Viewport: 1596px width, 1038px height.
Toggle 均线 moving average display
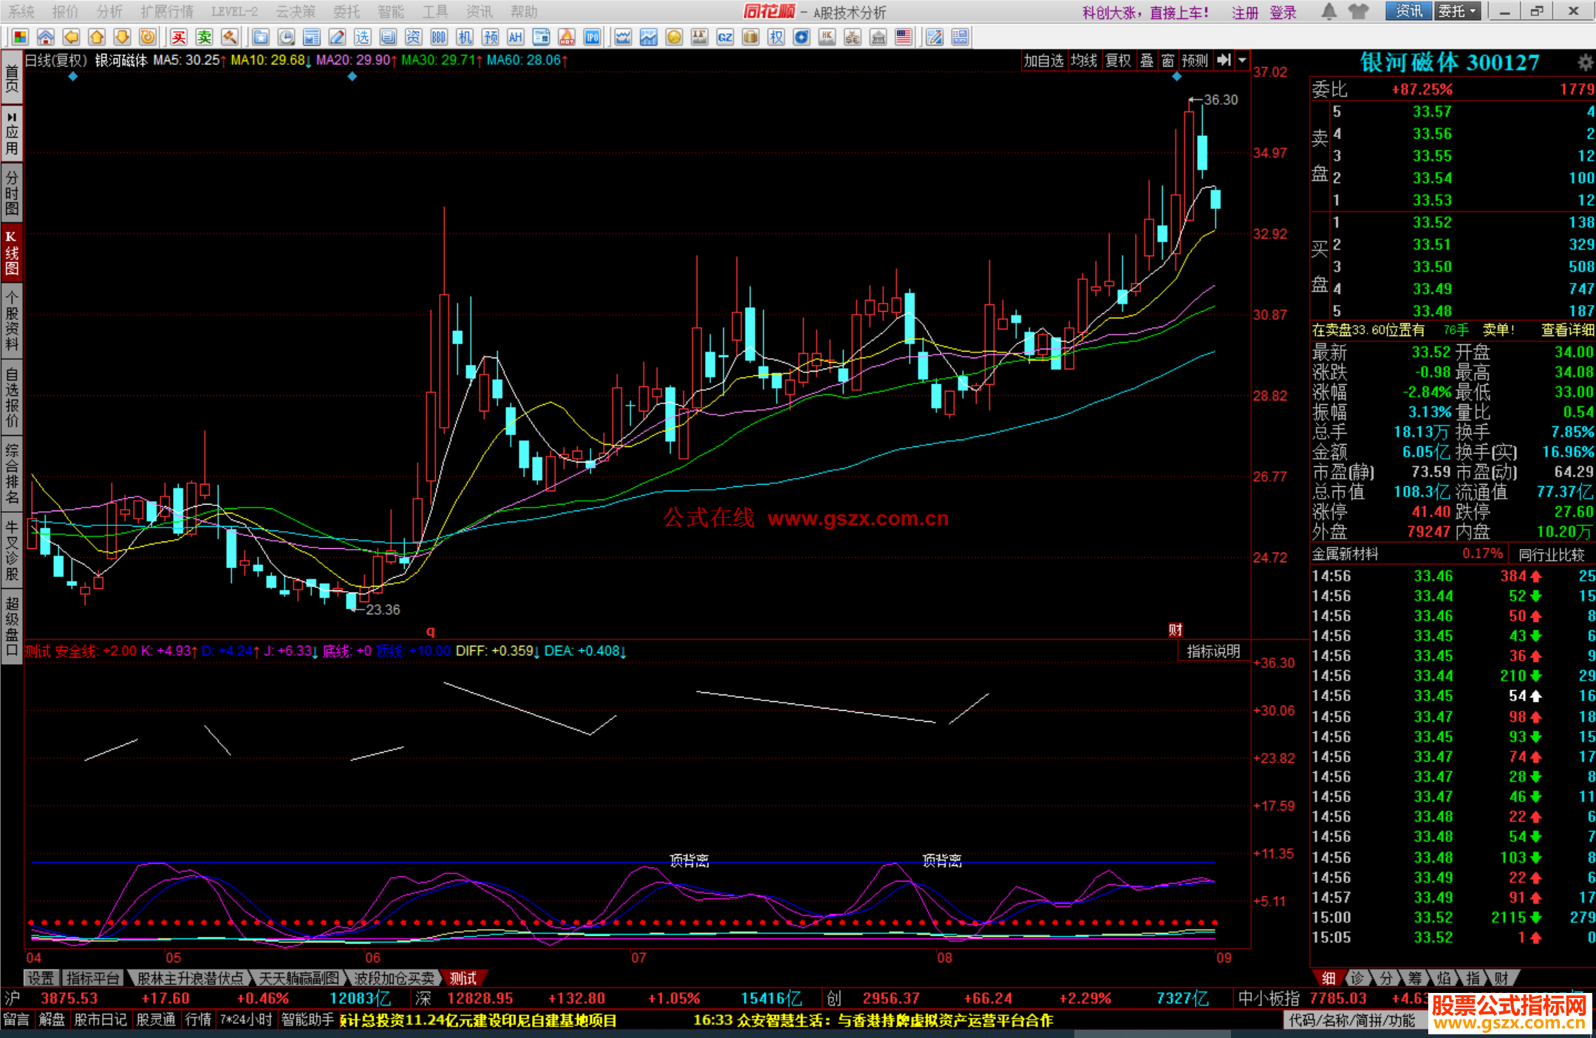click(x=1083, y=61)
